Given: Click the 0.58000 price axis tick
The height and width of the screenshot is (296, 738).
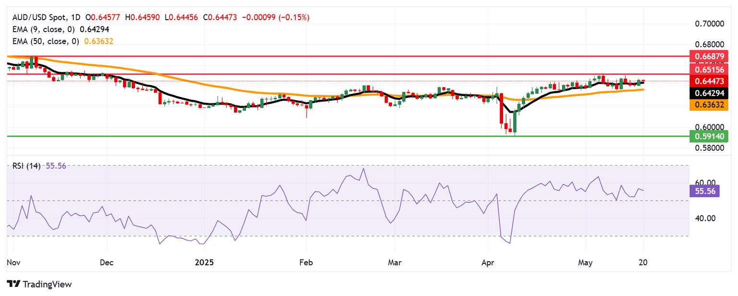Looking at the screenshot, I should [x=710, y=149].
